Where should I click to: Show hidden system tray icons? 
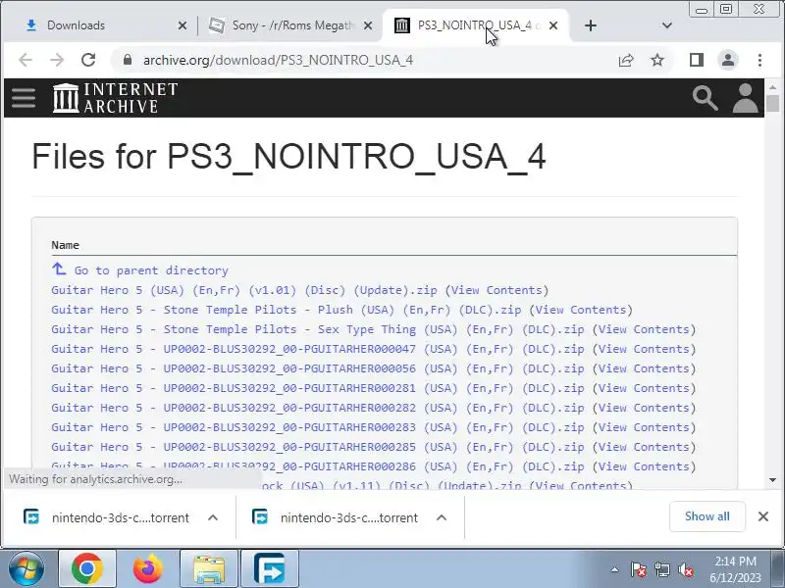tap(615, 569)
